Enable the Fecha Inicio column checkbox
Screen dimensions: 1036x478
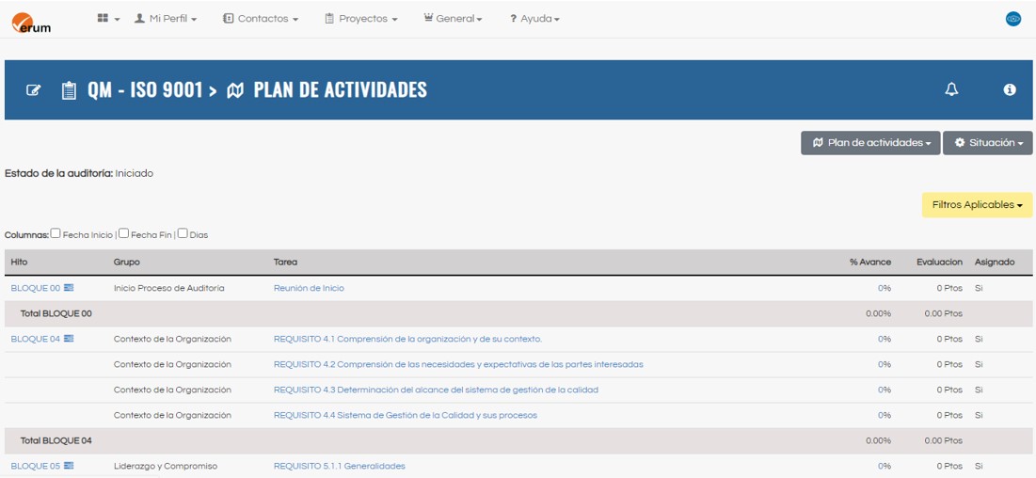pyautogui.click(x=56, y=233)
